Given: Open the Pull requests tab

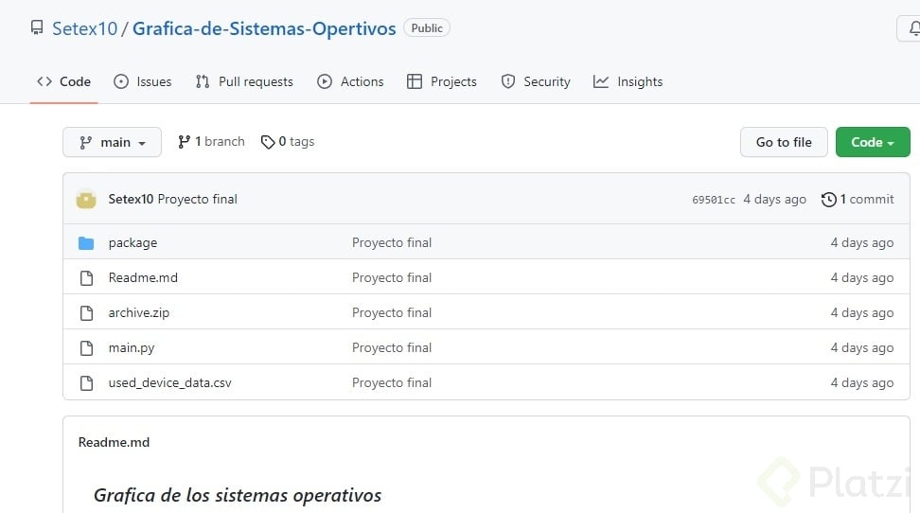Looking at the screenshot, I should (244, 81).
